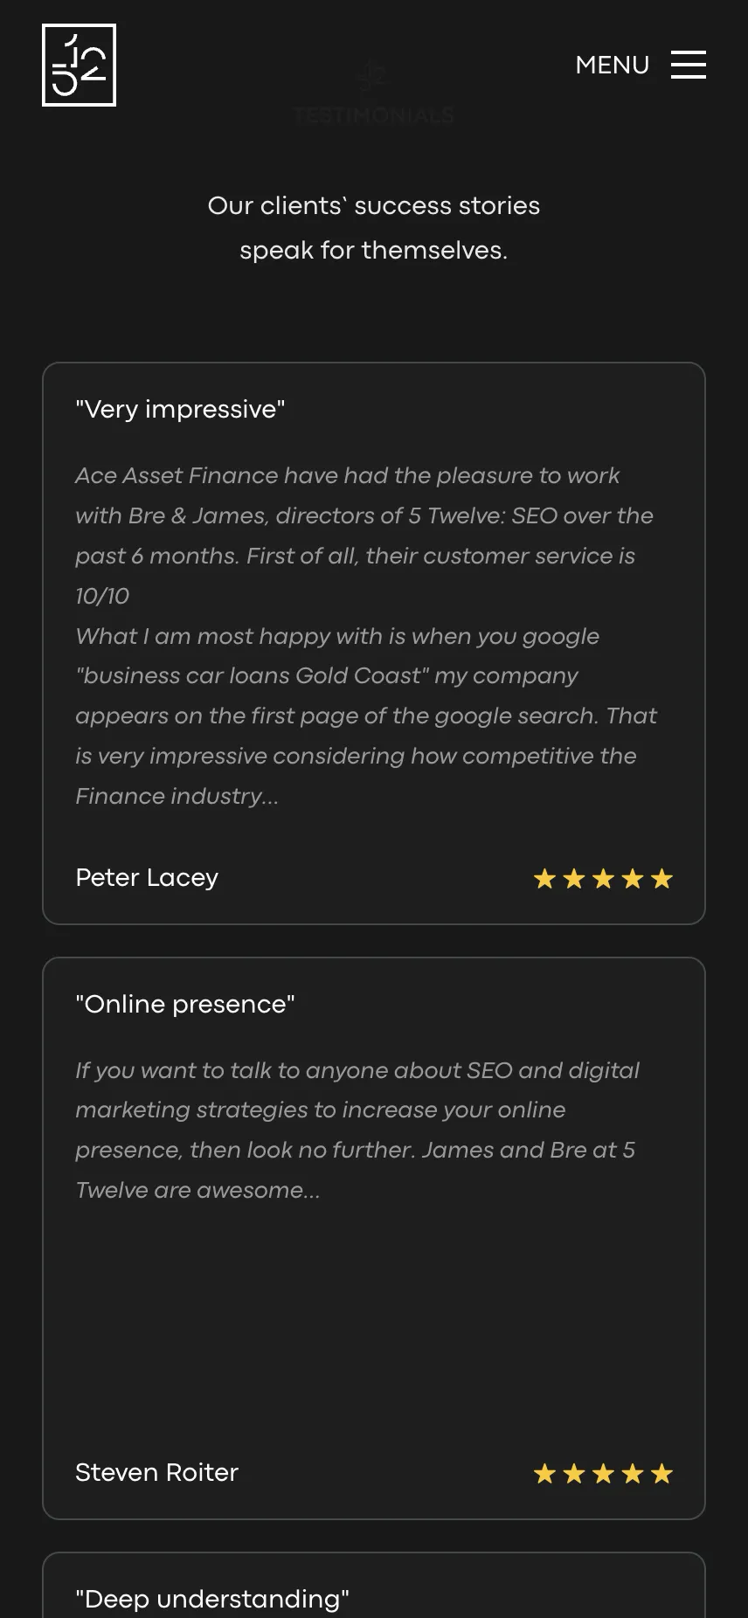748x1618 pixels.
Task: Click the middle star of Steven Roiter's rating
Action: pyautogui.click(x=603, y=1474)
